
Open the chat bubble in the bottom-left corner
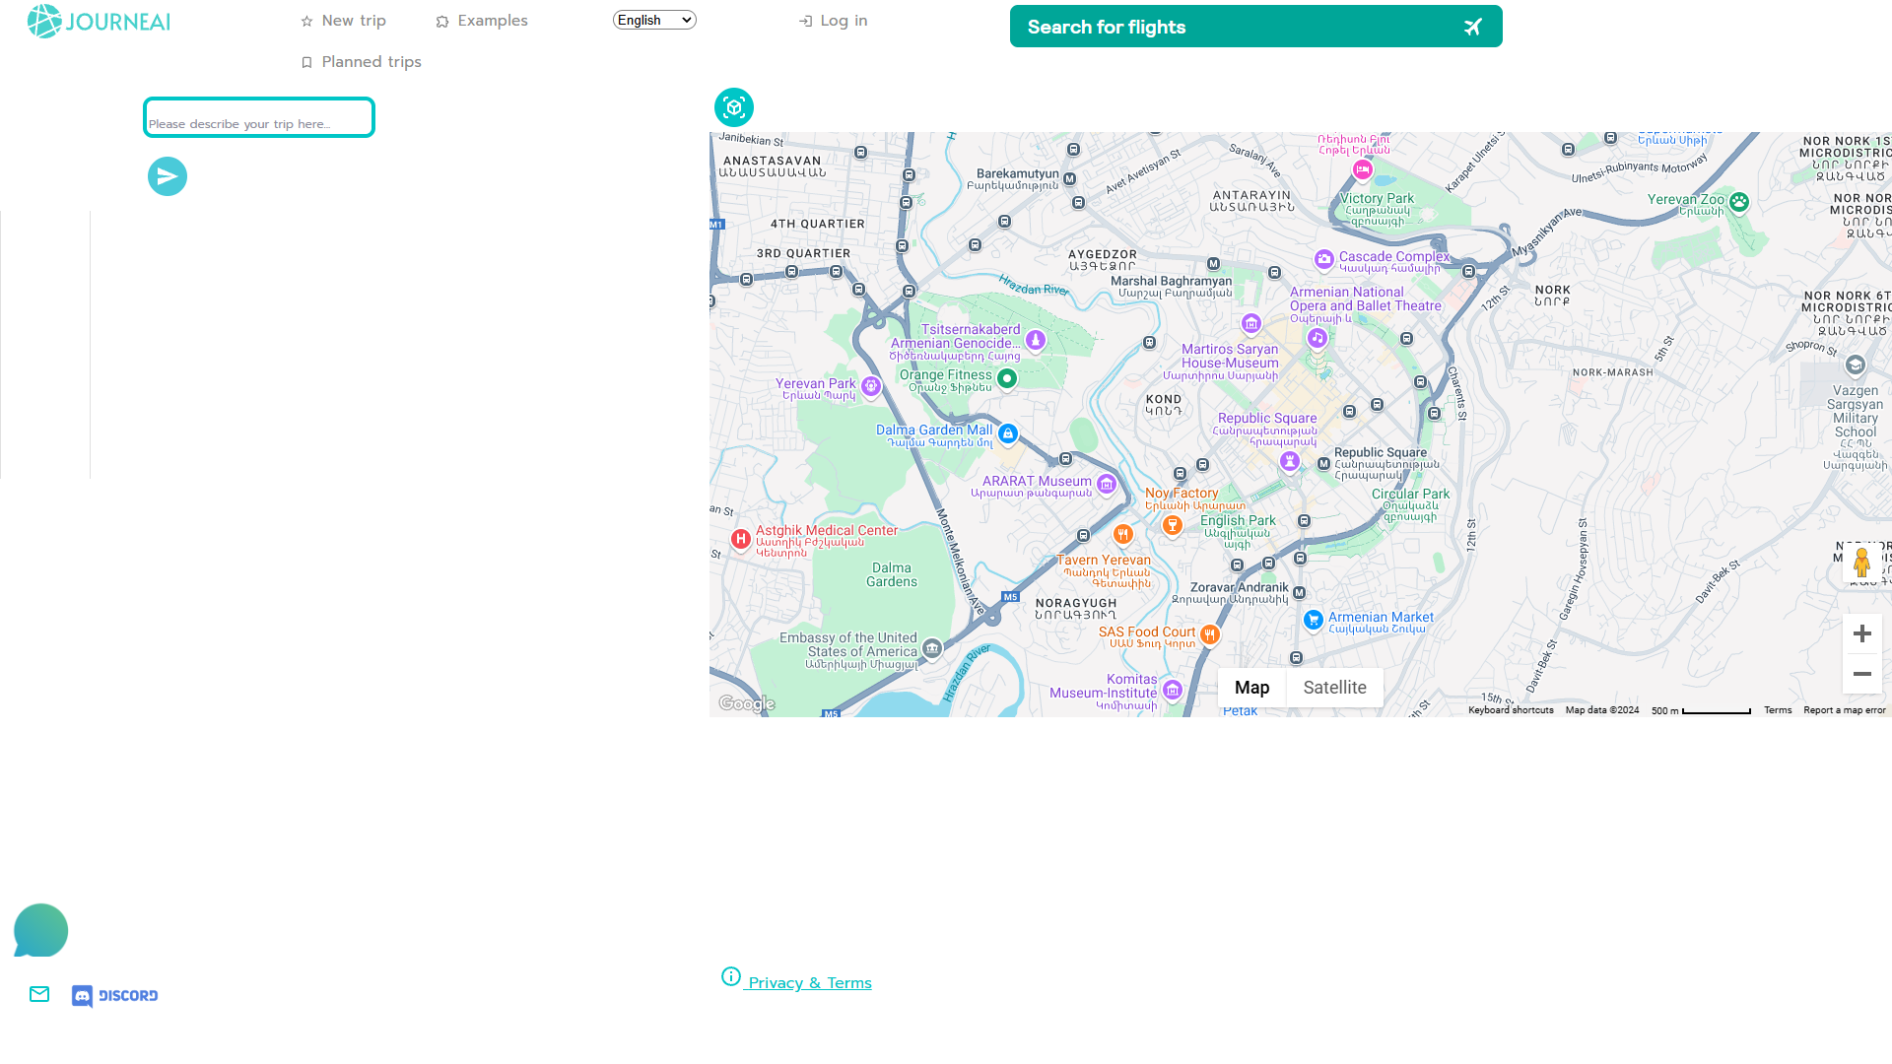40,930
